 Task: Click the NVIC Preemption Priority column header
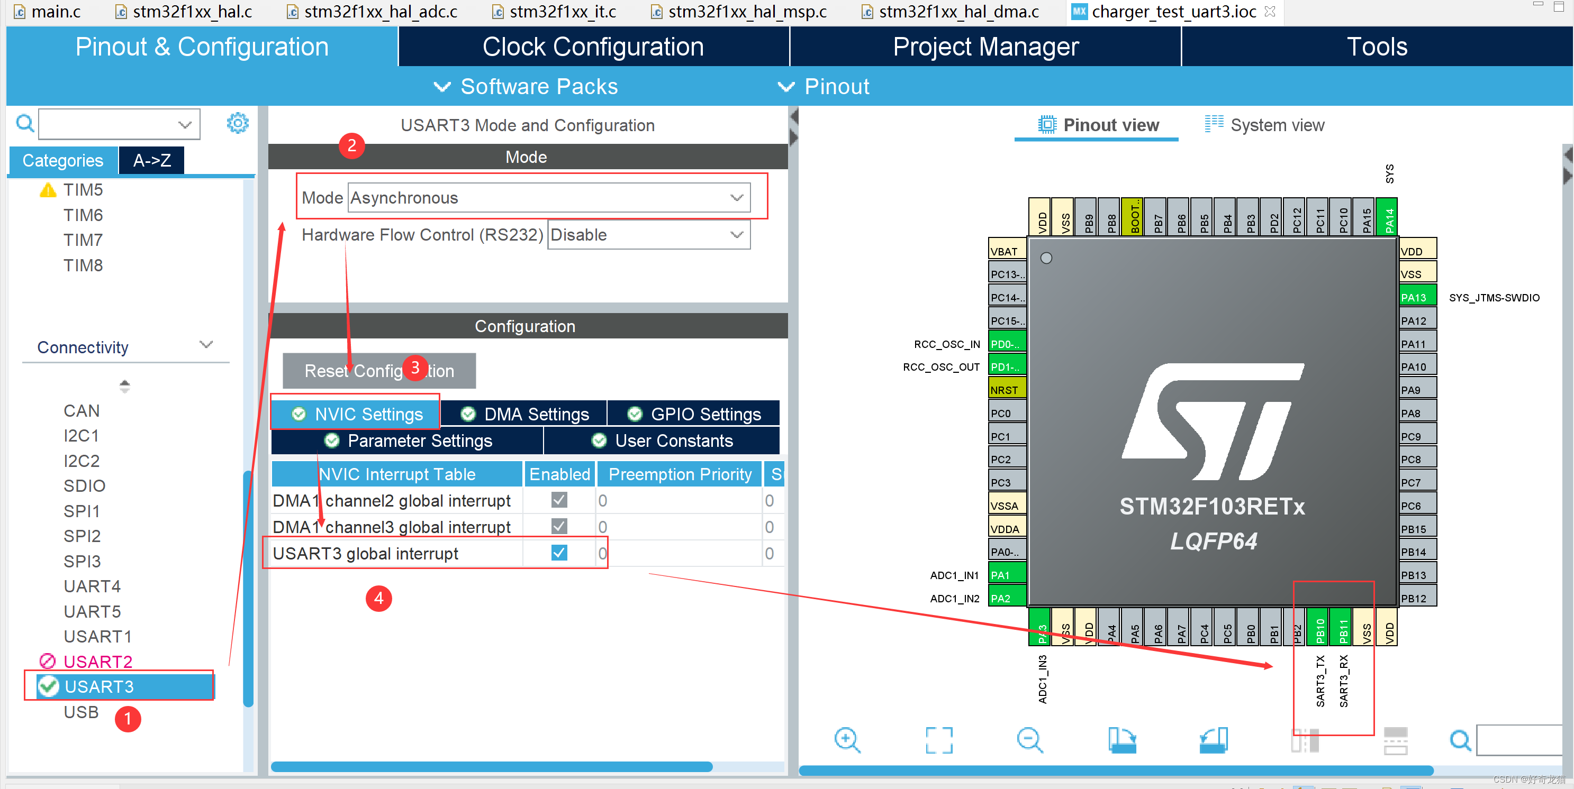(x=680, y=474)
